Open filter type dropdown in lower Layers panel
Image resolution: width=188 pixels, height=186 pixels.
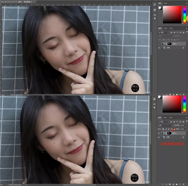pyautogui.click(x=163, y=122)
